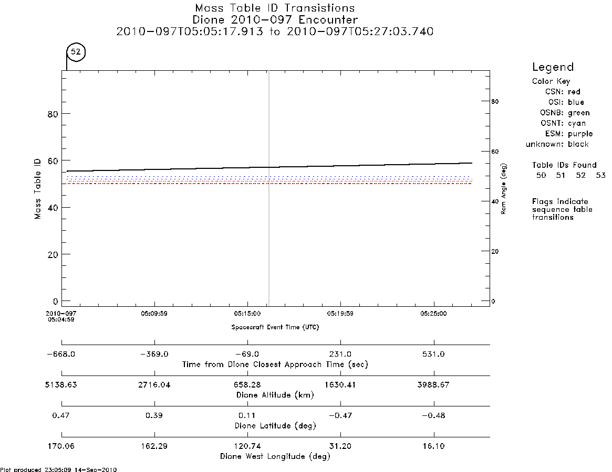Click the 3988.67 altitude value
Screen dimensions: 612x472
click(433, 385)
